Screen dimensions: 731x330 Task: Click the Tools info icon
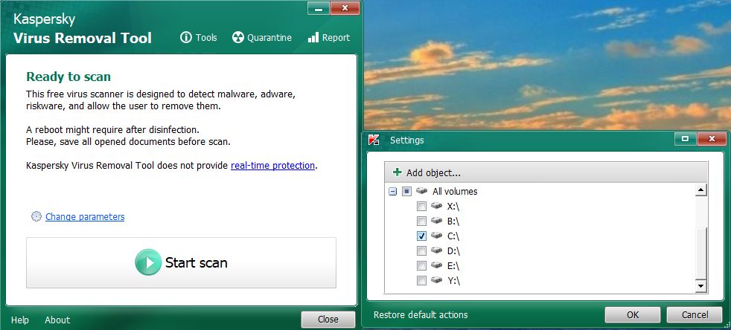pyautogui.click(x=186, y=37)
